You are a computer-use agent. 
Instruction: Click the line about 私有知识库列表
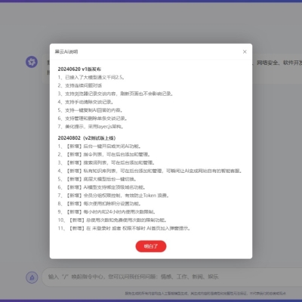(150, 171)
